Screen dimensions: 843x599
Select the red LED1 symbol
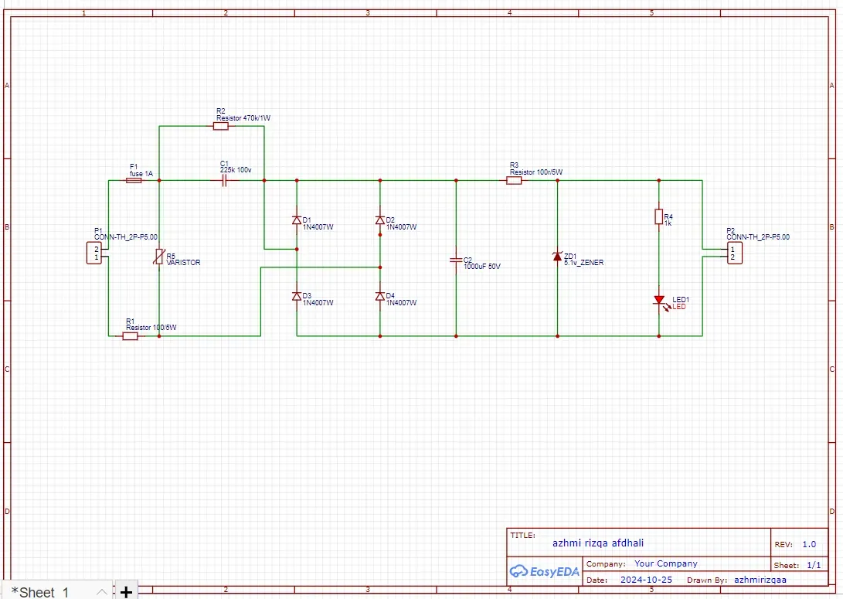tap(660, 301)
